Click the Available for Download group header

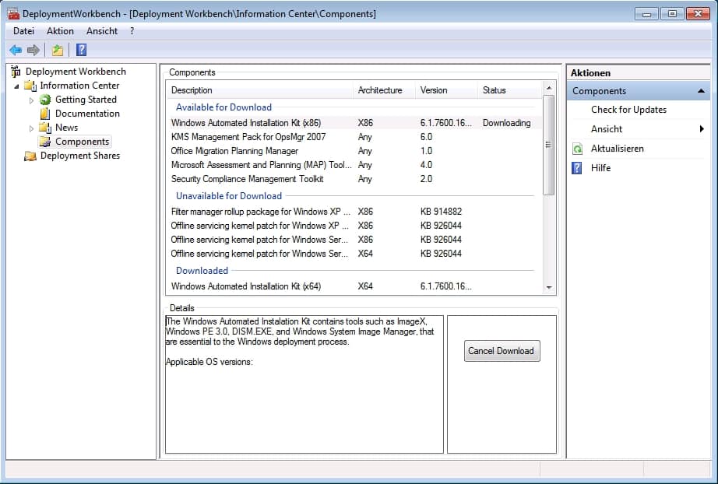pyautogui.click(x=223, y=107)
